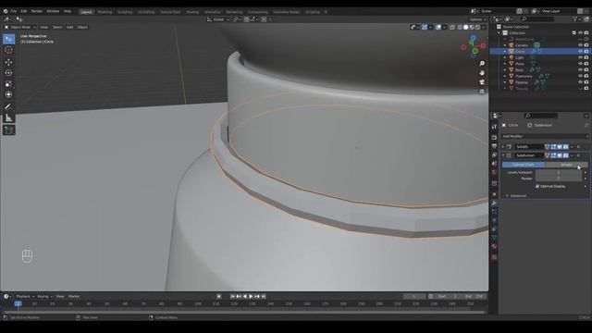Select the Scale tool
592x333 pixels.
tap(8, 84)
